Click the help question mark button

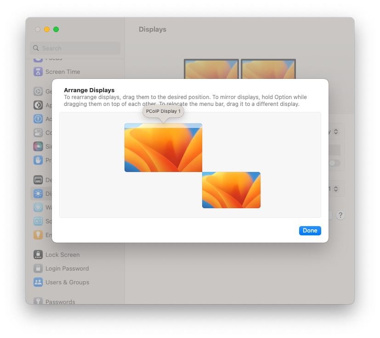[x=340, y=215]
